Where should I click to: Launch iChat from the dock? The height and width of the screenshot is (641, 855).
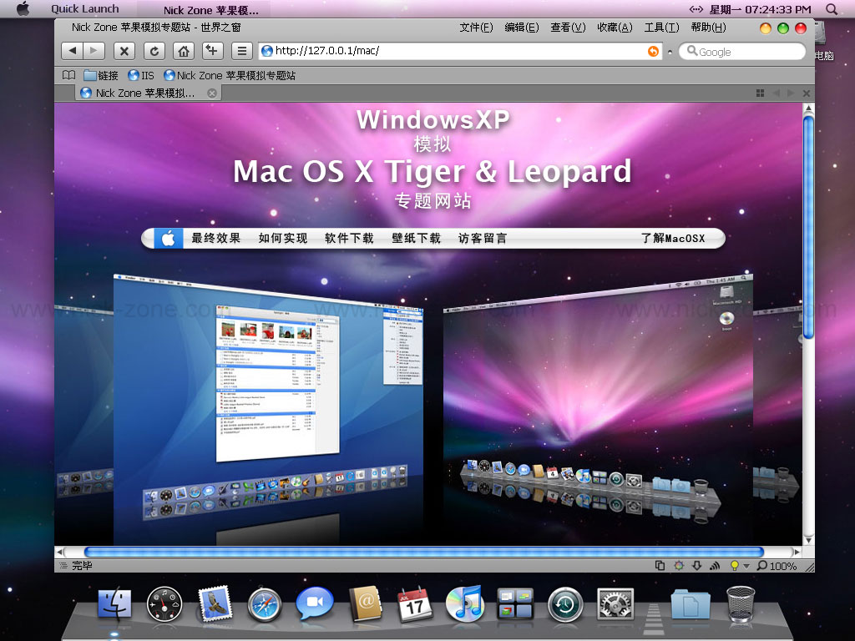coord(315,603)
